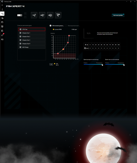Select the Фиксированный mode radio button
Image resolution: width=137 pixels, height=163 pixels.
(66, 26)
